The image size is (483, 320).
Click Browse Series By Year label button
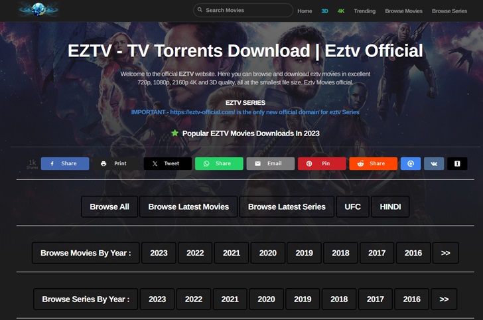(86, 299)
